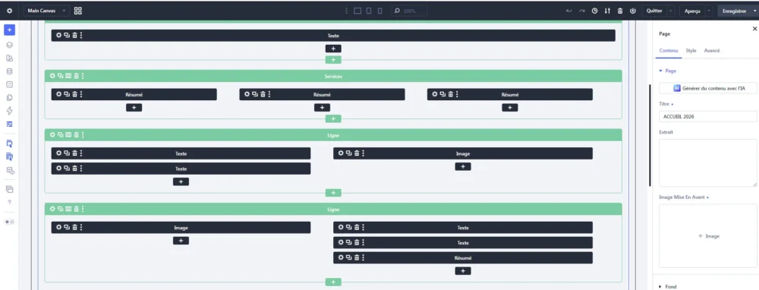Click the right panel vertical scrollbar
The width and height of the screenshot is (759, 290).
[650, 136]
